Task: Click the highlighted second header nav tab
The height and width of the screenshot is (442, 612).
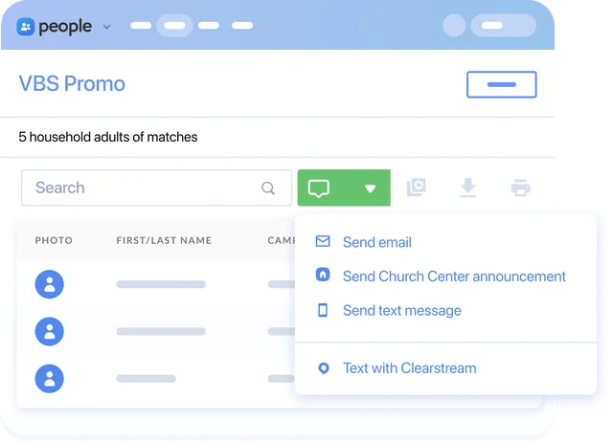Action: (x=174, y=26)
